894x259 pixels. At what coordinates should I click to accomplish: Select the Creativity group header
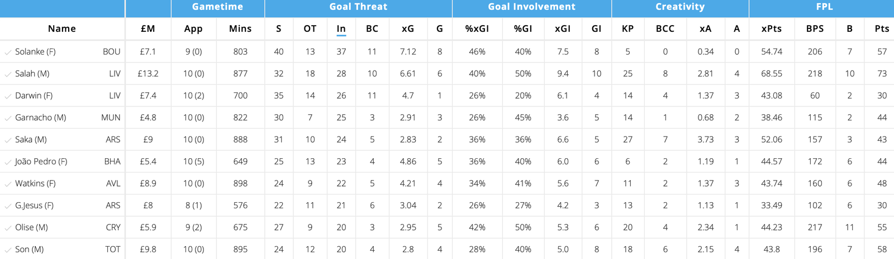[680, 7]
